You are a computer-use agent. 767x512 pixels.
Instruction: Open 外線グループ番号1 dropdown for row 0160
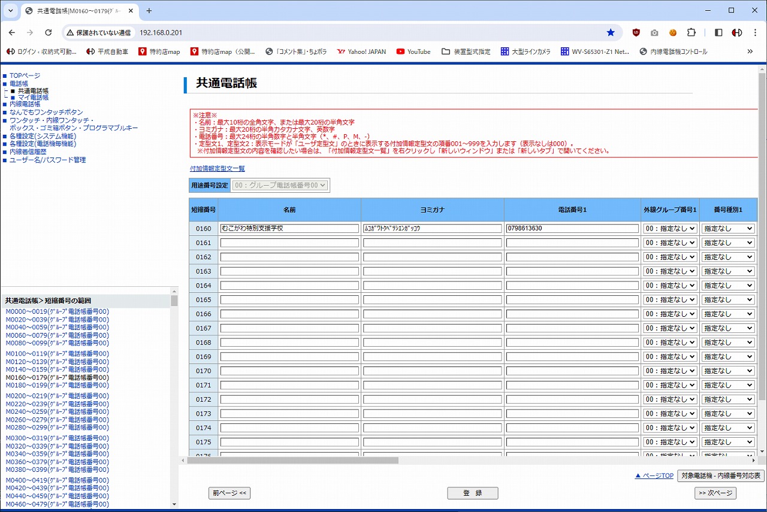click(x=670, y=228)
